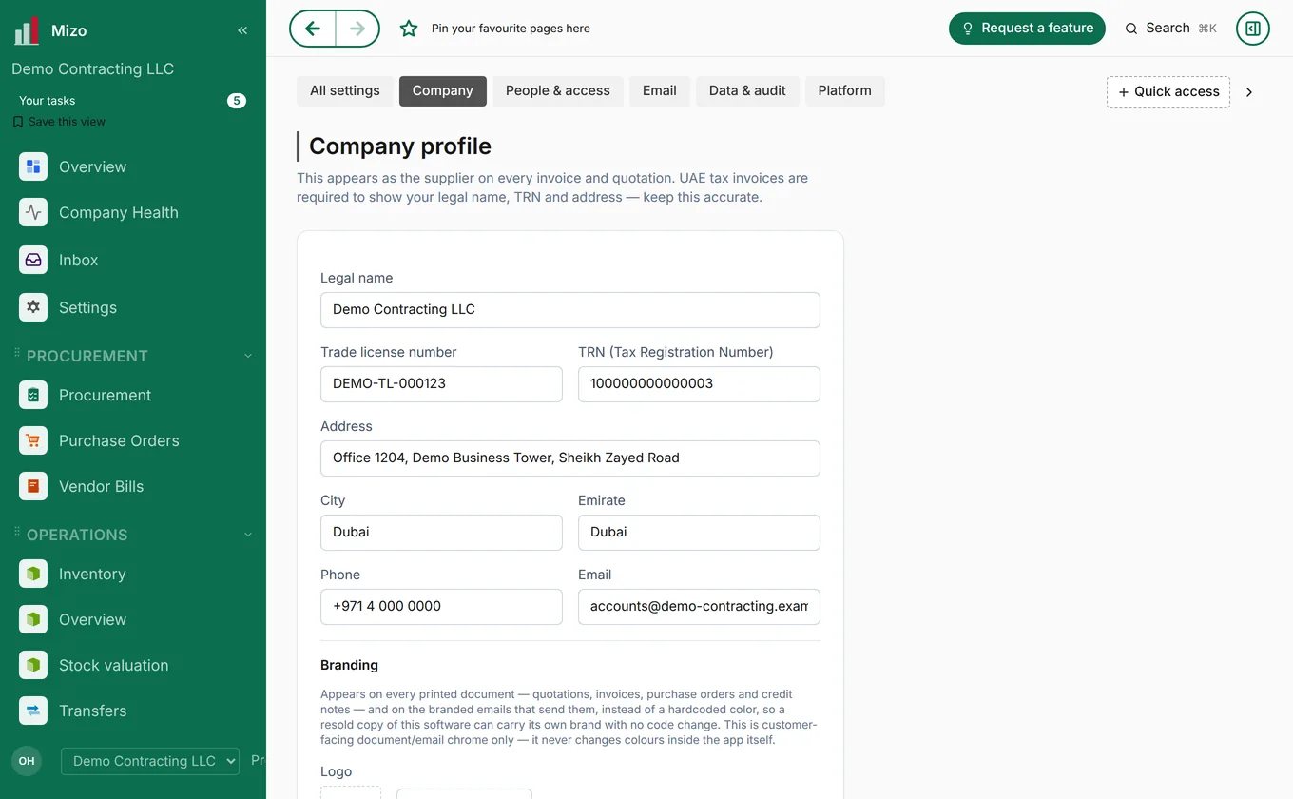Open the Data & audit tab
1293x799 pixels.
747,91
